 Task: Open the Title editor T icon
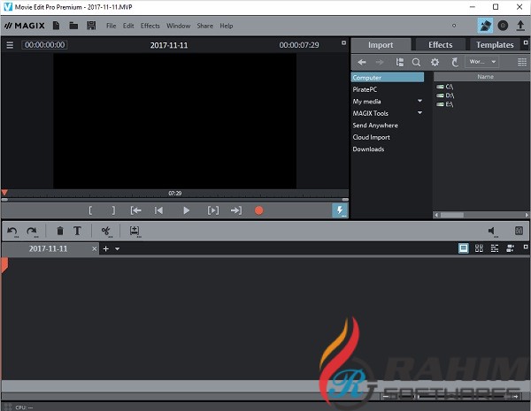(x=77, y=231)
